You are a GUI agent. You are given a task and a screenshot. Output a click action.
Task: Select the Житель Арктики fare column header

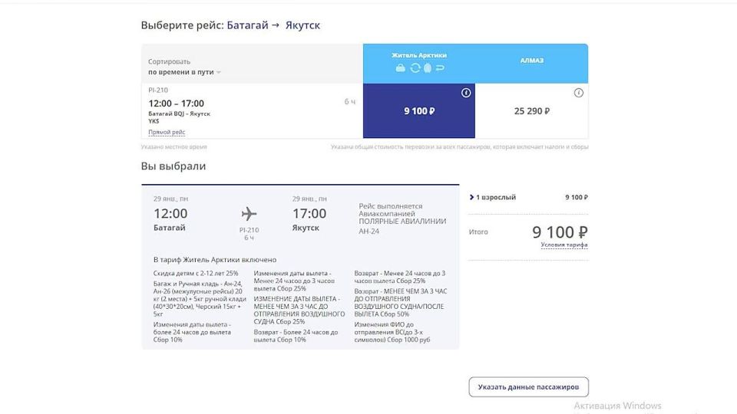tap(419, 64)
